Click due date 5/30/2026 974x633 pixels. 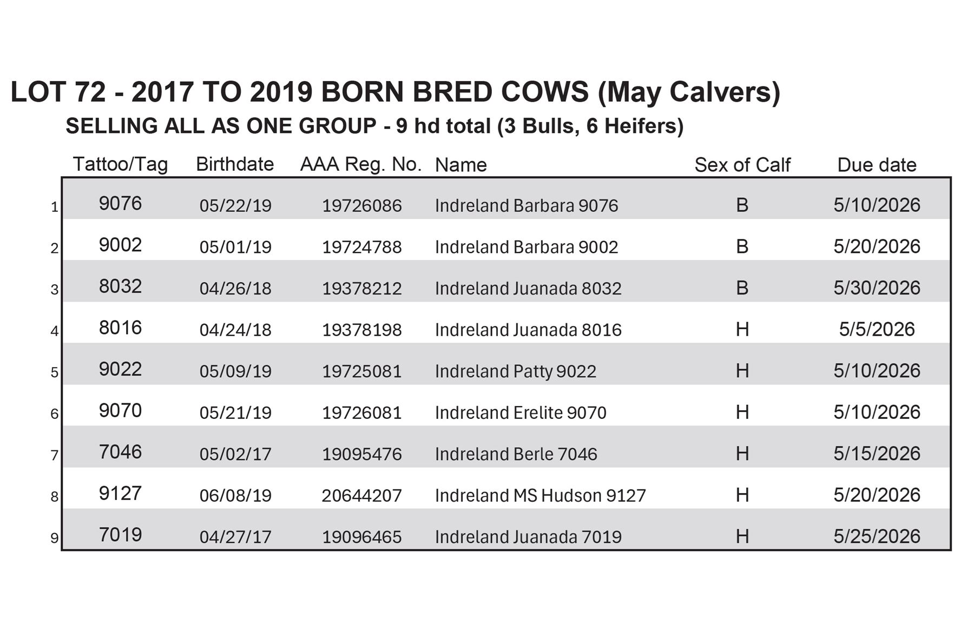pyautogui.click(x=877, y=288)
